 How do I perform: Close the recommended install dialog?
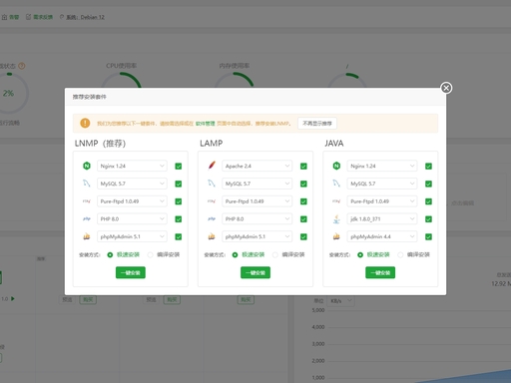(446, 88)
